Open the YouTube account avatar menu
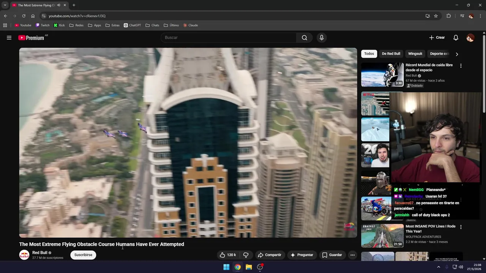486x273 pixels. pyautogui.click(x=470, y=38)
